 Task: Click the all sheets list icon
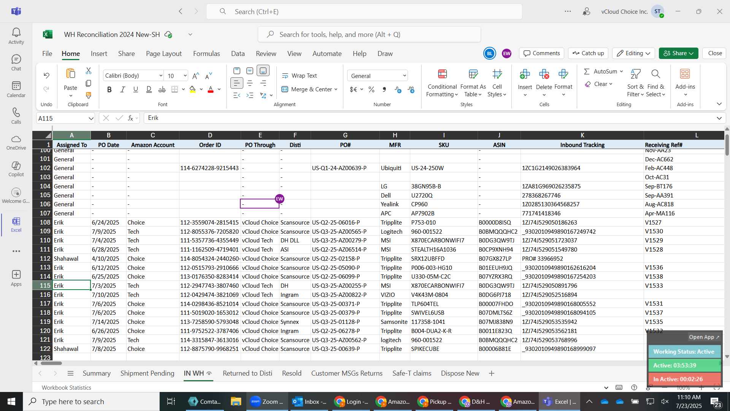point(70,373)
